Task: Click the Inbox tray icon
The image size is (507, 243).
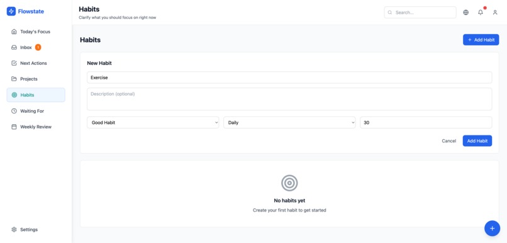Action: click(x=14, y=48)
